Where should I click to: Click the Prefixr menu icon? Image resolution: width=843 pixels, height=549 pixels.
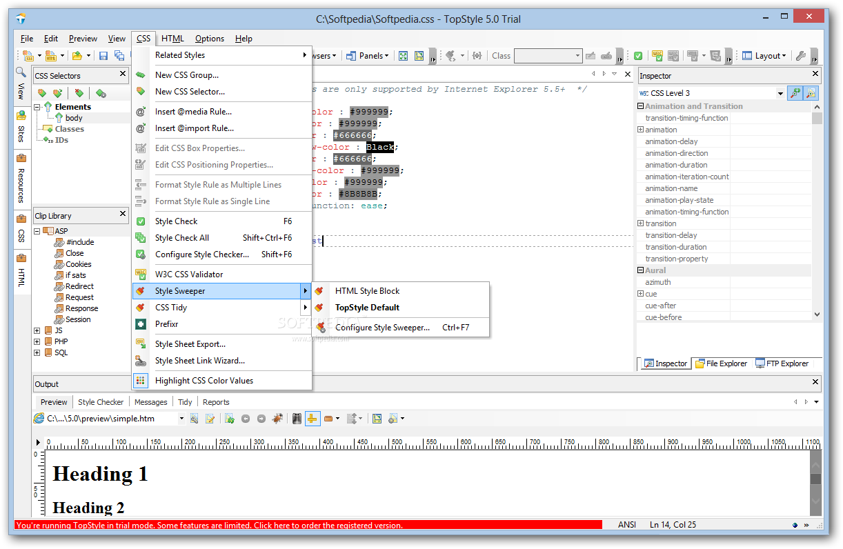click(141, 324)
